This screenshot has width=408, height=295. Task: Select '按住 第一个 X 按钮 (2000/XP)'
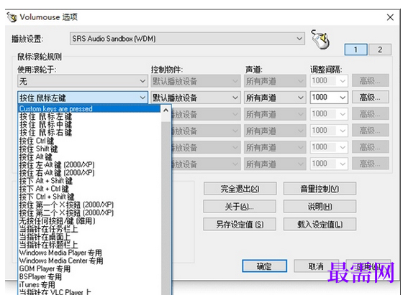[89, 205]
